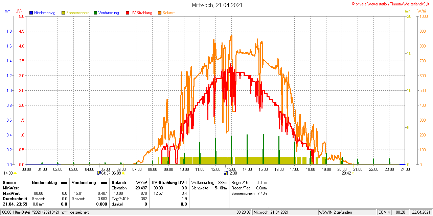Click the 'Regen/Tag' label
The image size is (433, 216).
(x=241, y=188)
